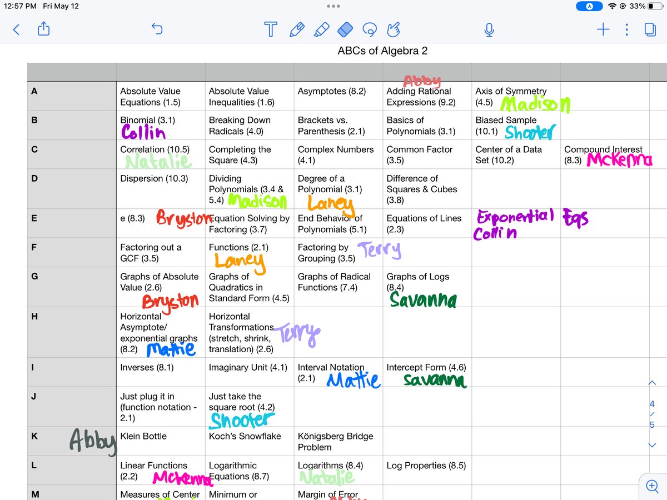Viewport: 667px width, 500px height.
Task: Select the Highlighter tool
Action: point(321,29)
